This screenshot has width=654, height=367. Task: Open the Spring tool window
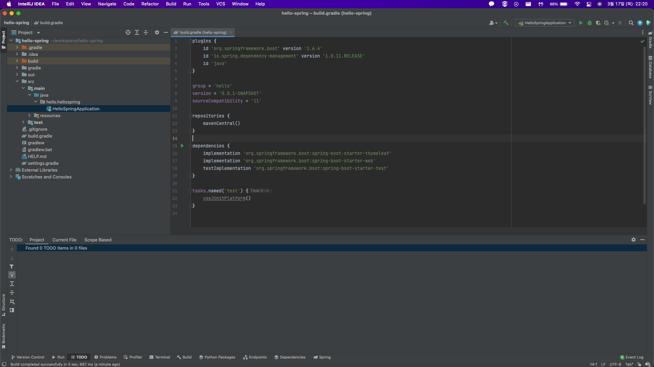coord(322,357)
